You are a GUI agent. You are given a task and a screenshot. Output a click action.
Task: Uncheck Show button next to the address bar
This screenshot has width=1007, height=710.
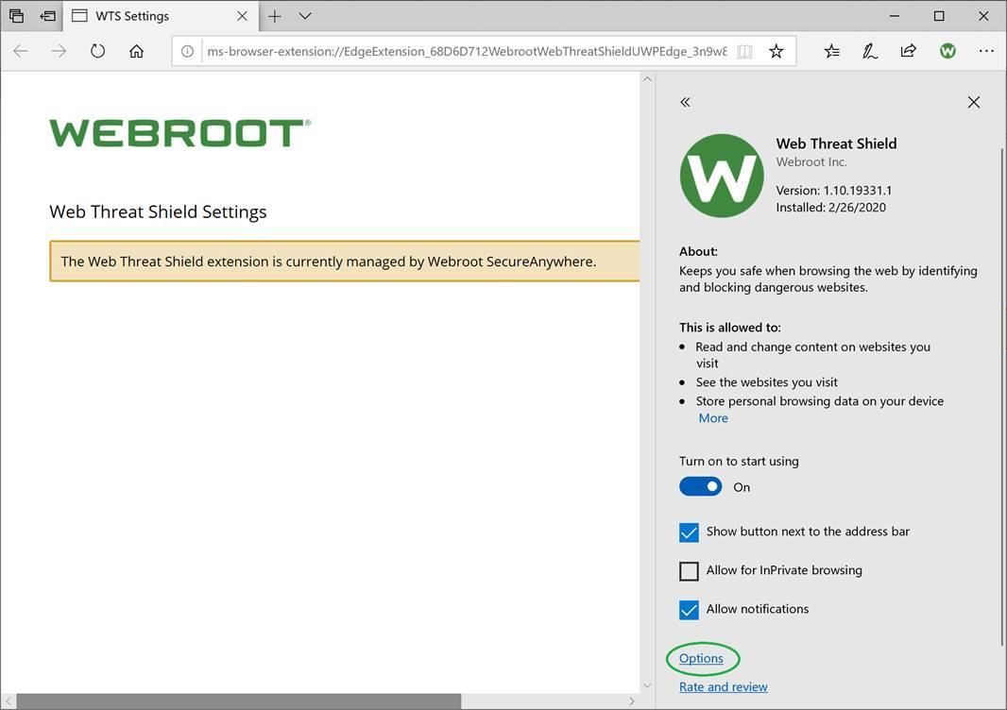[690, 532]
